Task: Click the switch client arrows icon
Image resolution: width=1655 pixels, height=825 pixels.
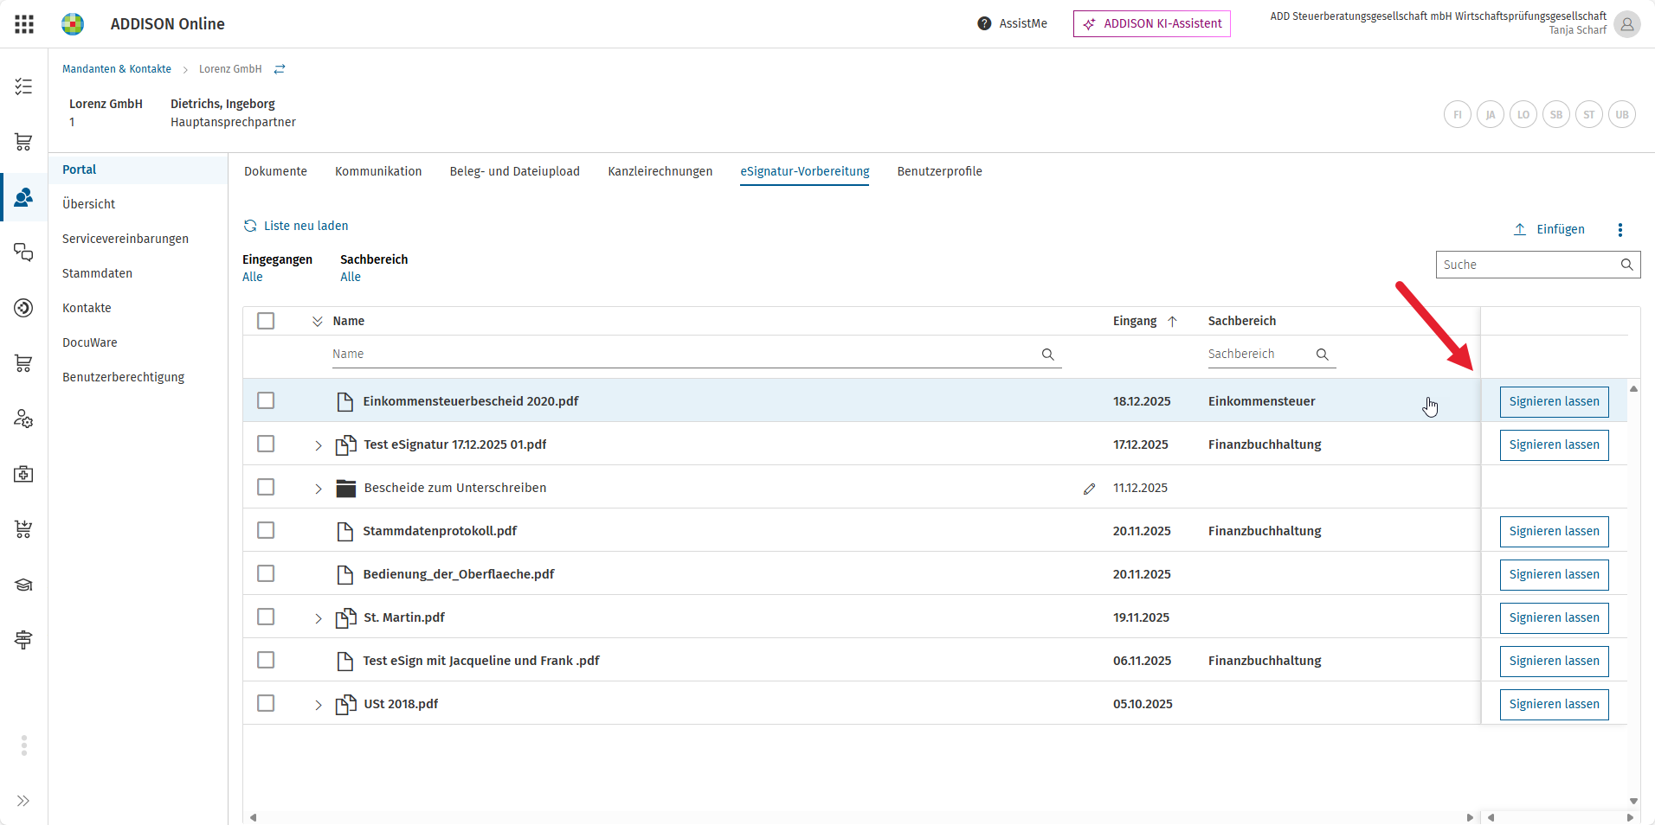Action: 280,69
